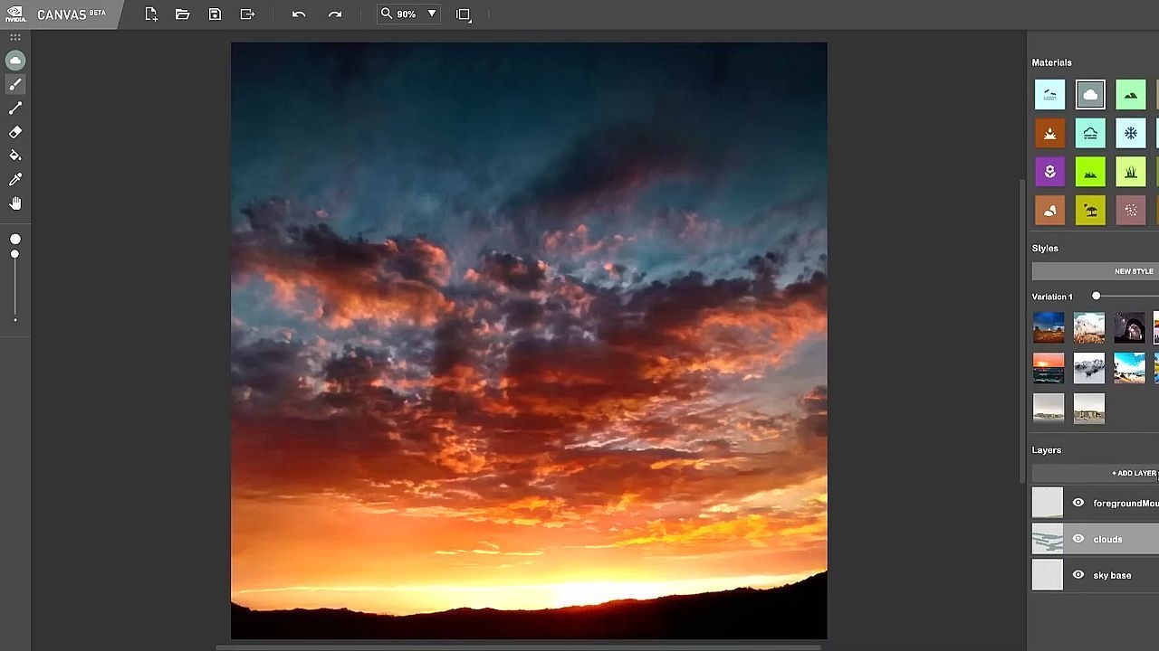Create a new file from toolbar

coord(151,14)
